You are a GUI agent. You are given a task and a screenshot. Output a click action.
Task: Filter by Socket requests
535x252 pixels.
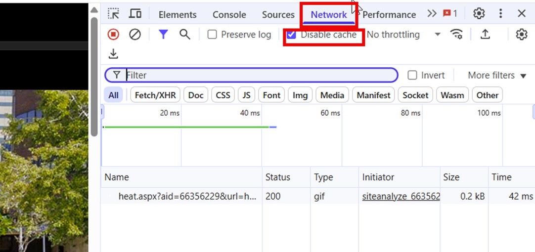(415, 95)
